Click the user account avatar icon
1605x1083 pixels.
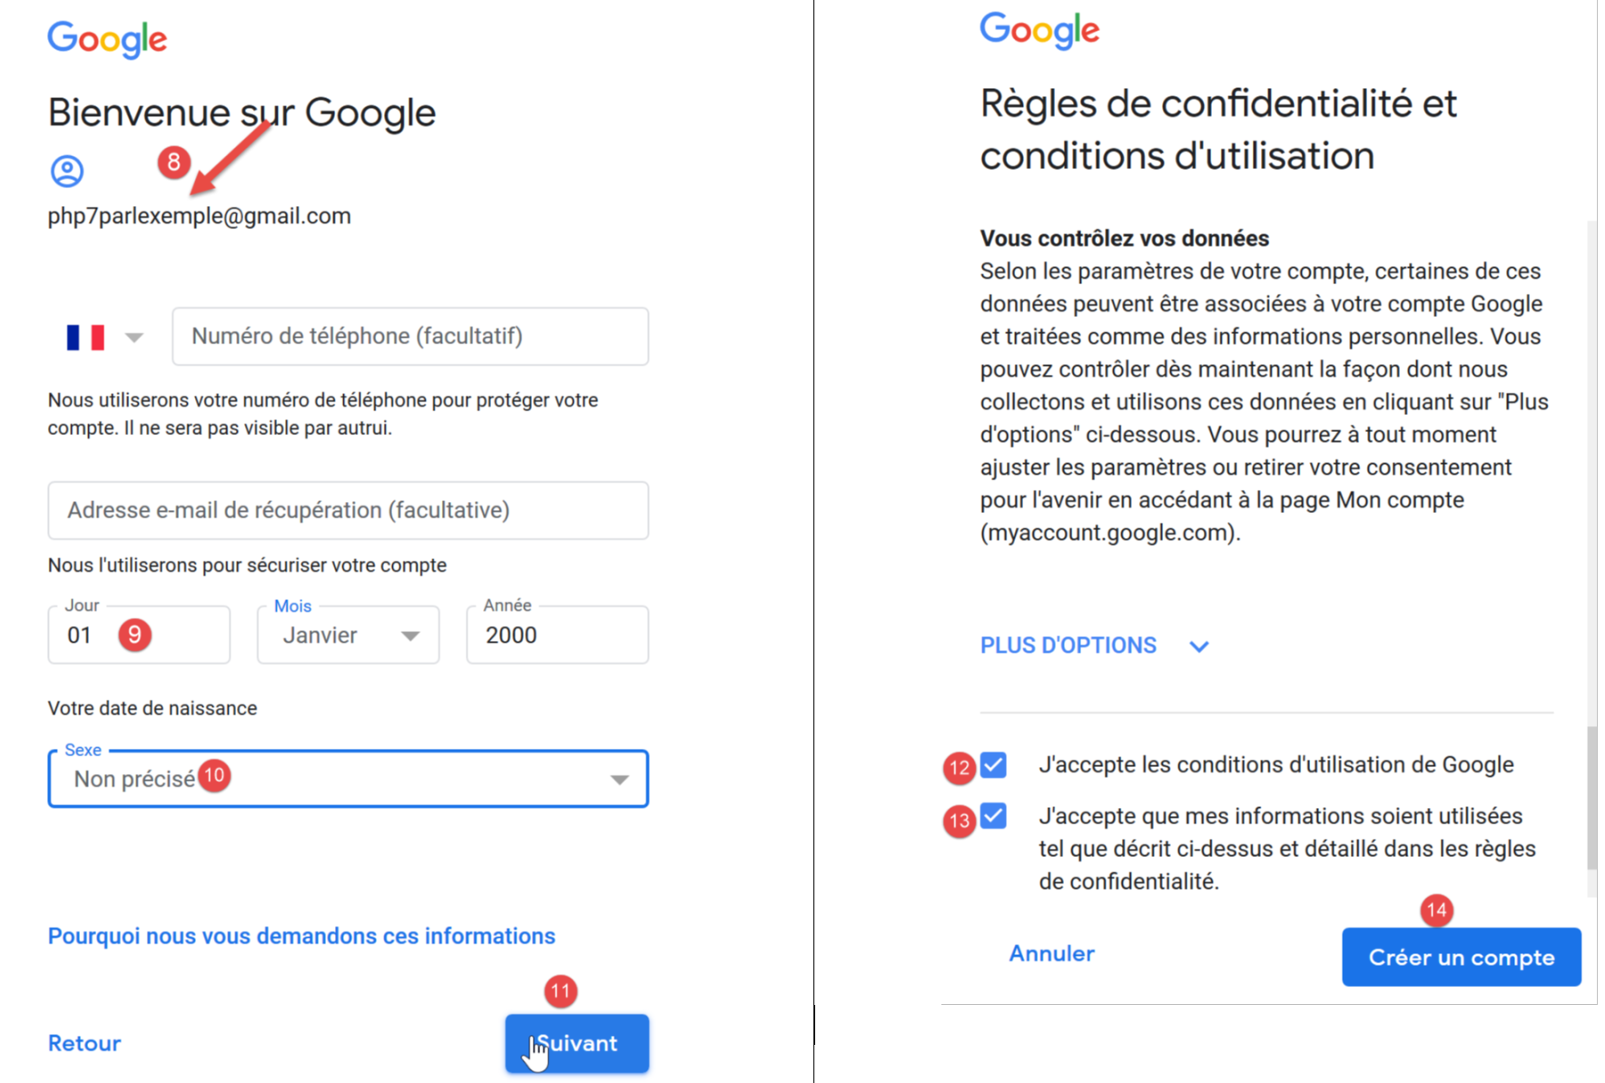coord(67,171)
